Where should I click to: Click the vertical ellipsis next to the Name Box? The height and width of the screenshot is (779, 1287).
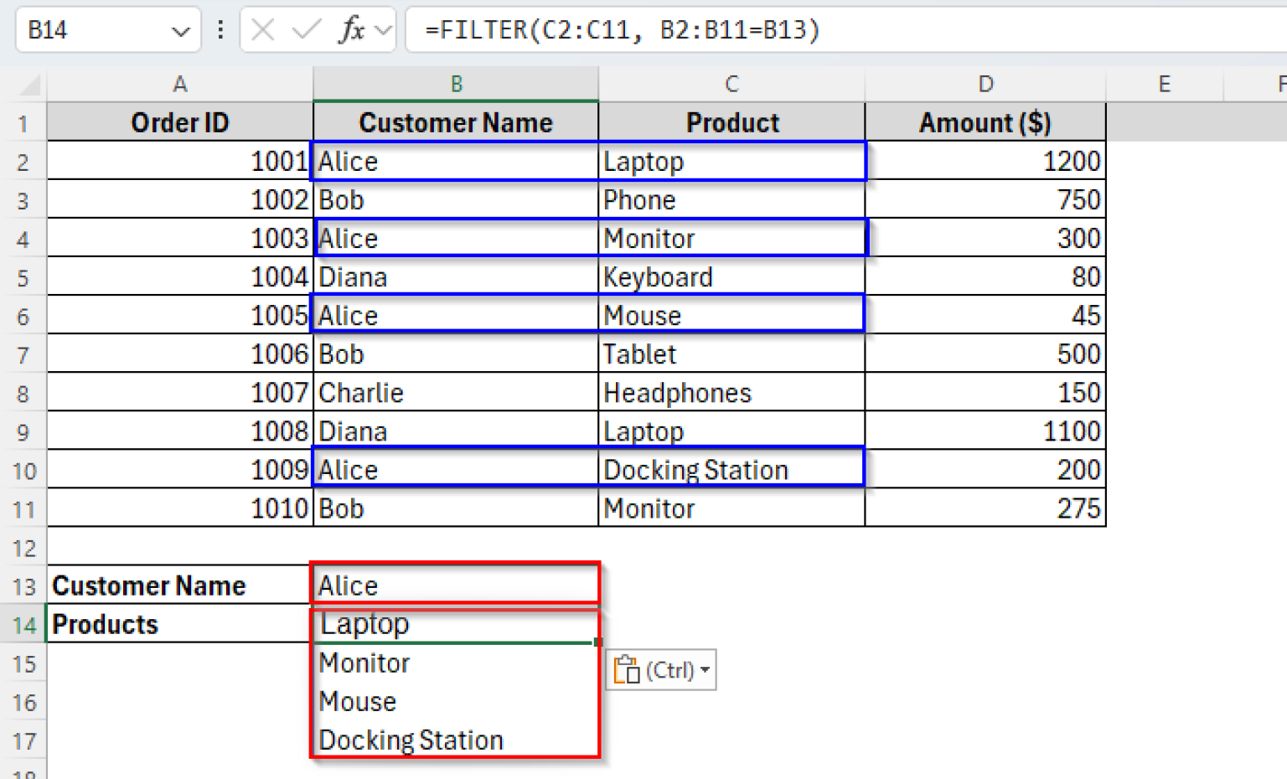(220, 29)
